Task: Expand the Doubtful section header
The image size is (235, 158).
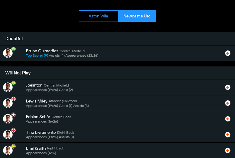Action: tap(14, 39)
